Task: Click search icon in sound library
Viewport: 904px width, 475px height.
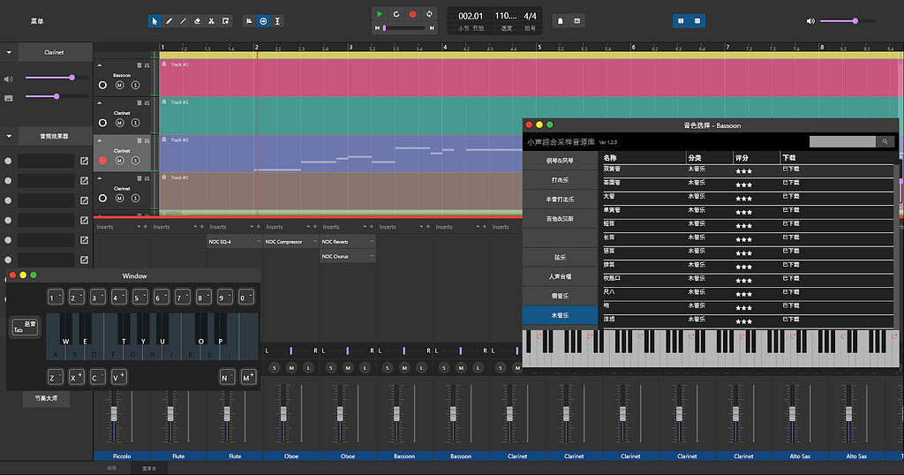Action: [x=885, y=141]
